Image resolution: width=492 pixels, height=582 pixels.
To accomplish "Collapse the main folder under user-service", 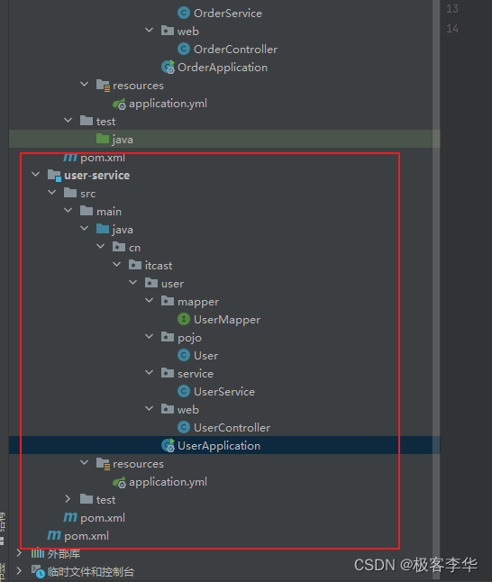I will coord(68,210).
